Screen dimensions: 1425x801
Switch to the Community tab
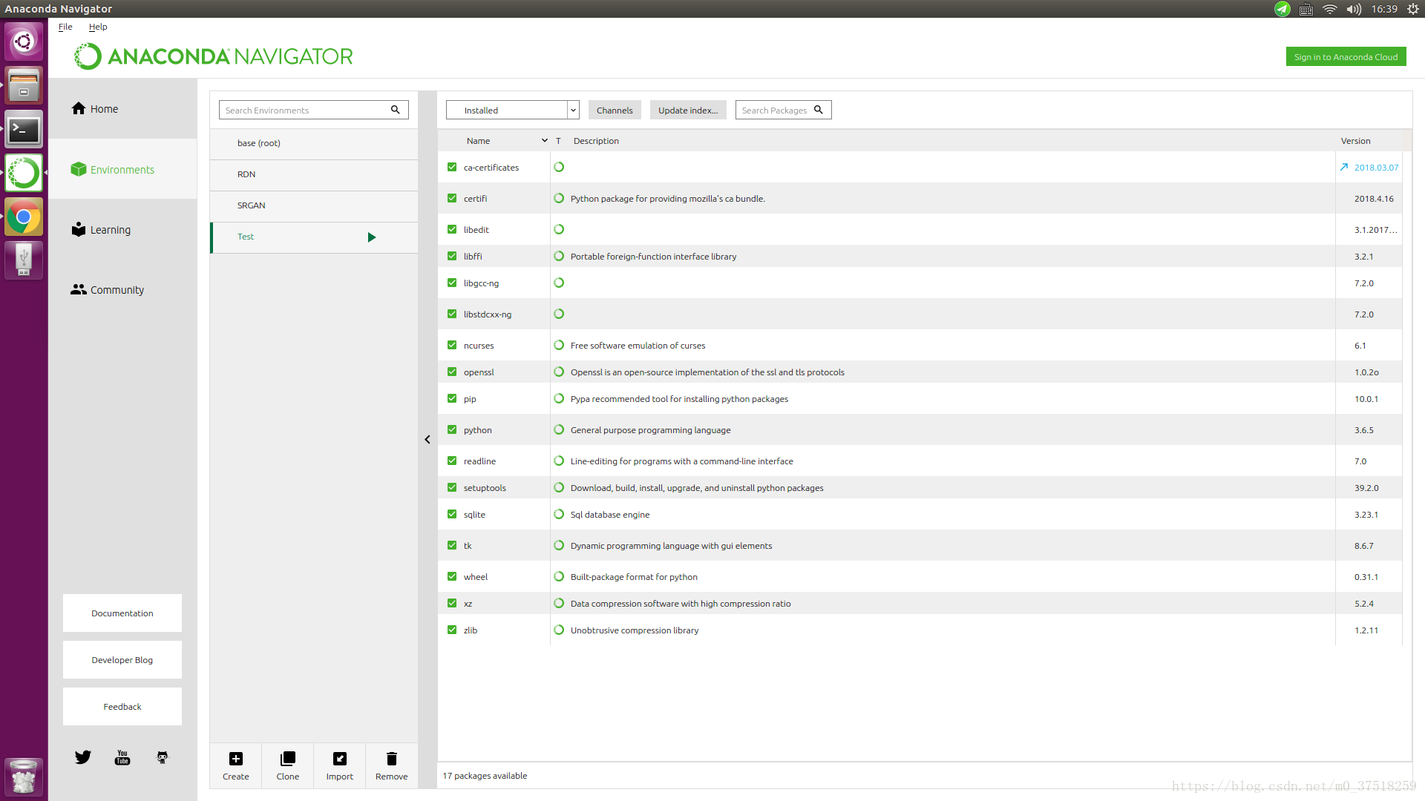coord(122,290)
